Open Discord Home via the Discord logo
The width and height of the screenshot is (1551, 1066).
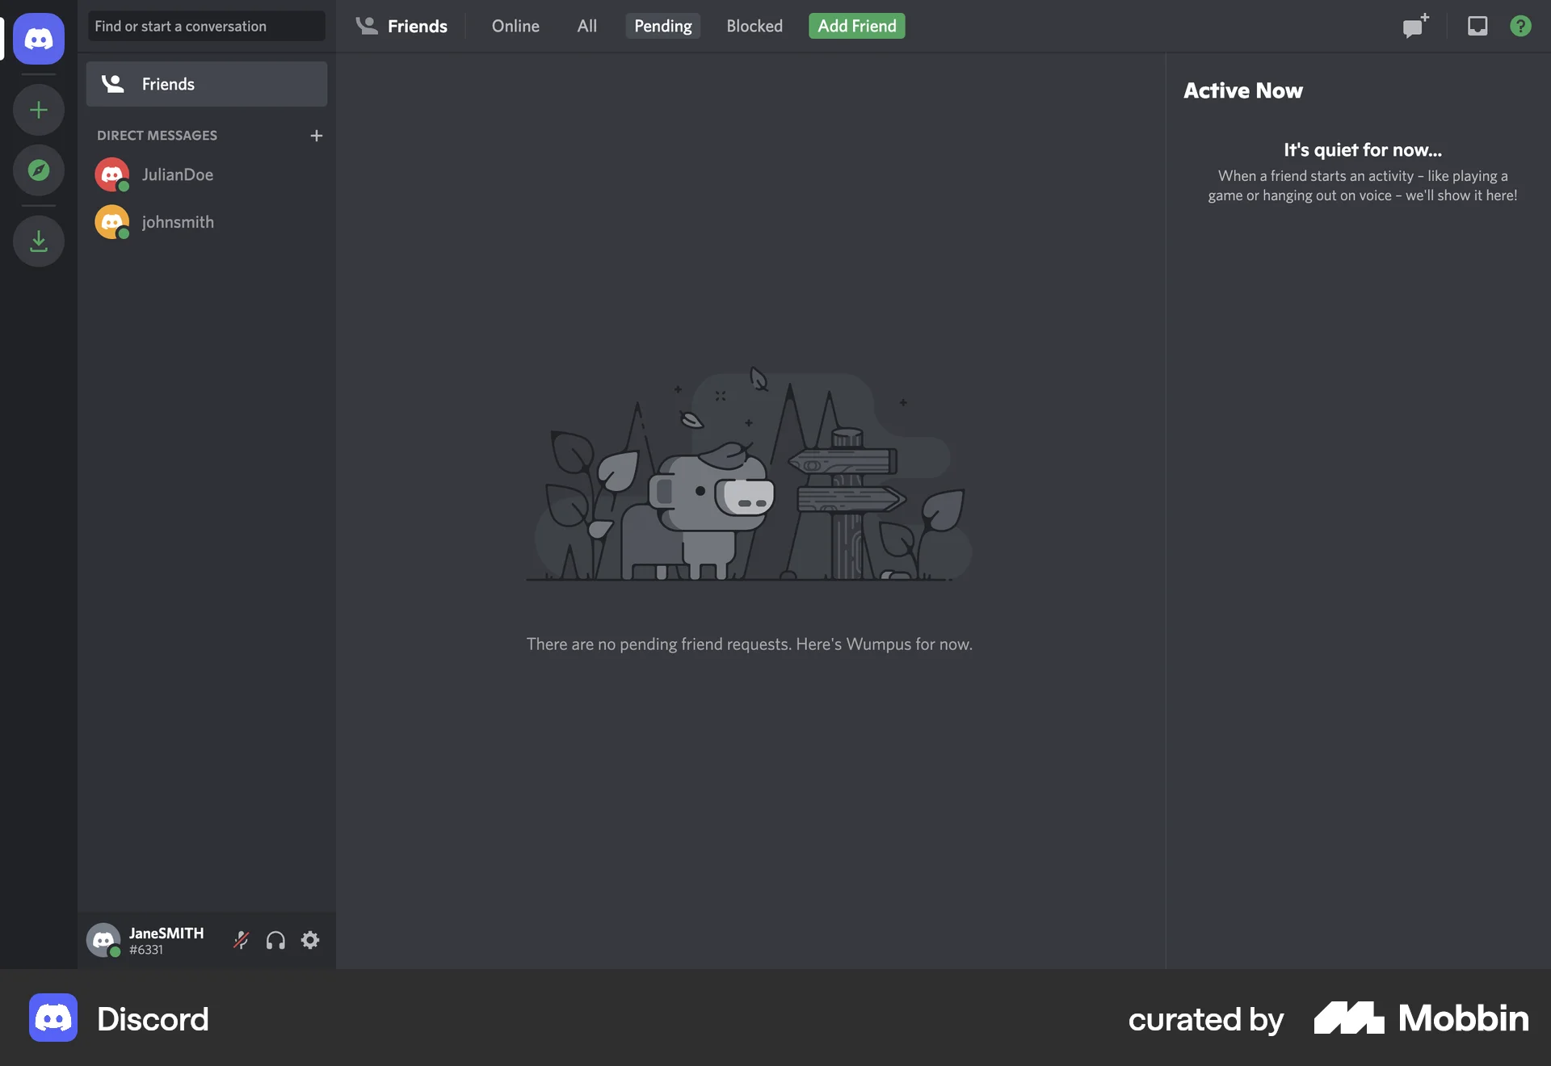tap(38, 38)
